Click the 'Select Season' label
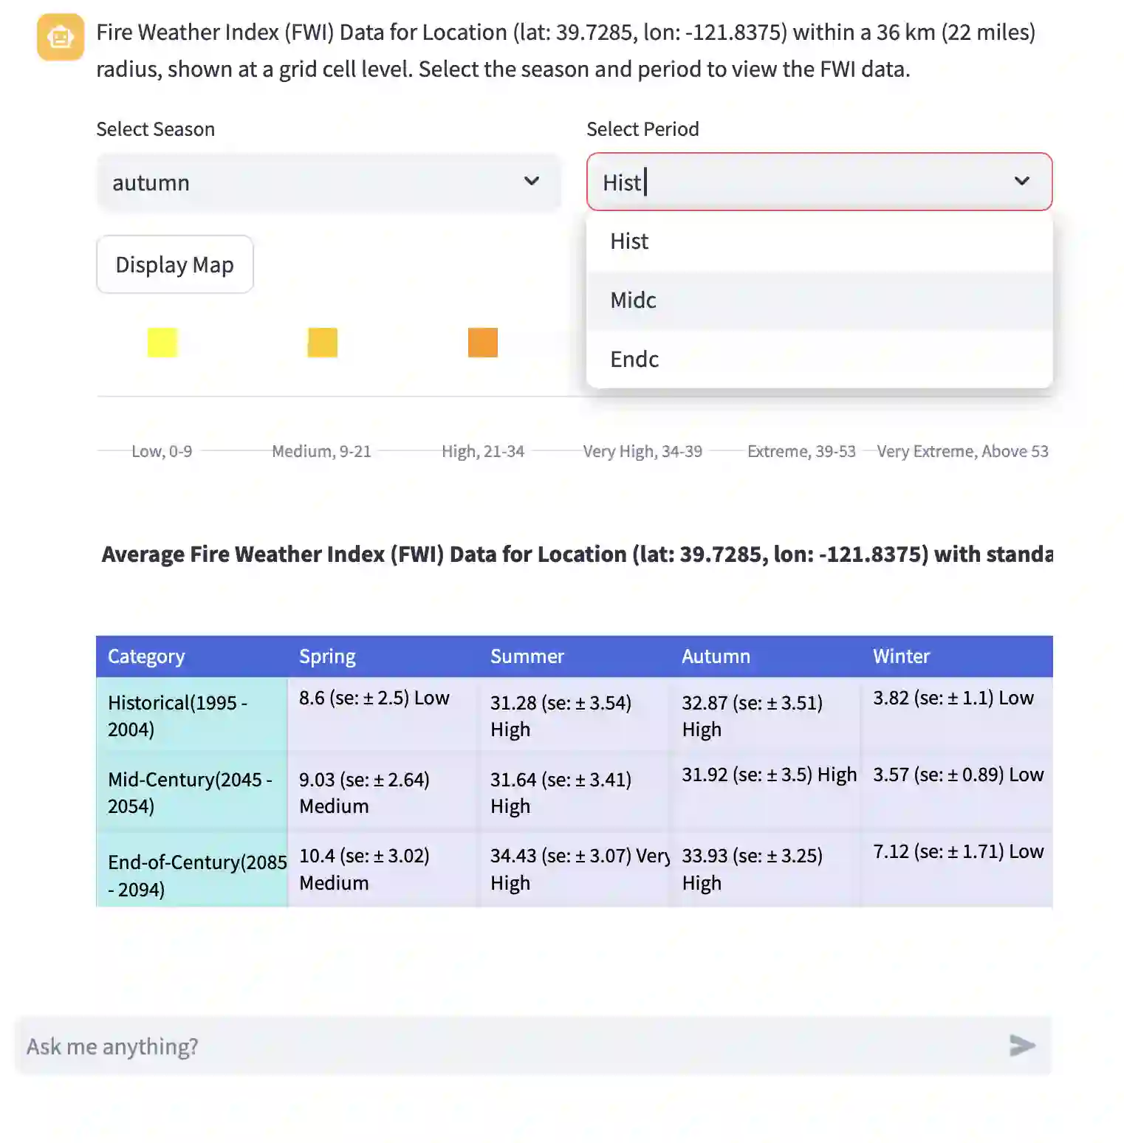The image size is (1124, 1143). coord(155,129)
